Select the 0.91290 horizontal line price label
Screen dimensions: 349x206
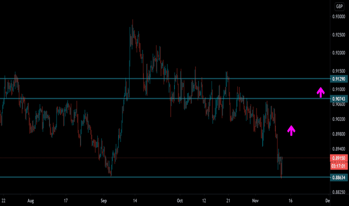[339, 79]
